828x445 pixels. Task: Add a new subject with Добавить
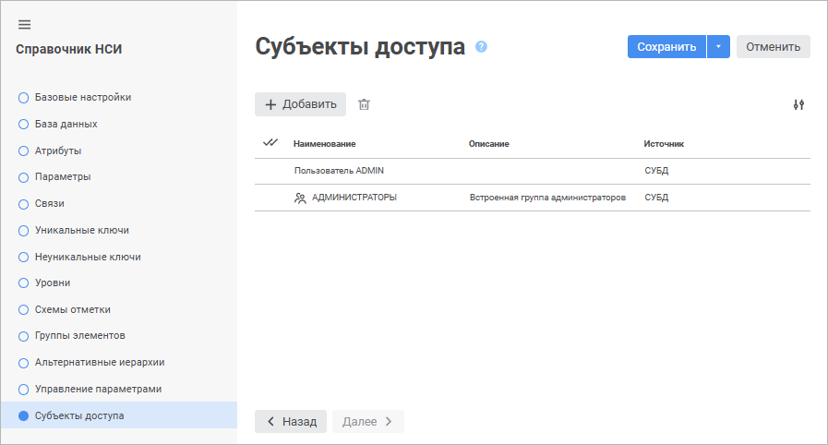coord(301,104)
